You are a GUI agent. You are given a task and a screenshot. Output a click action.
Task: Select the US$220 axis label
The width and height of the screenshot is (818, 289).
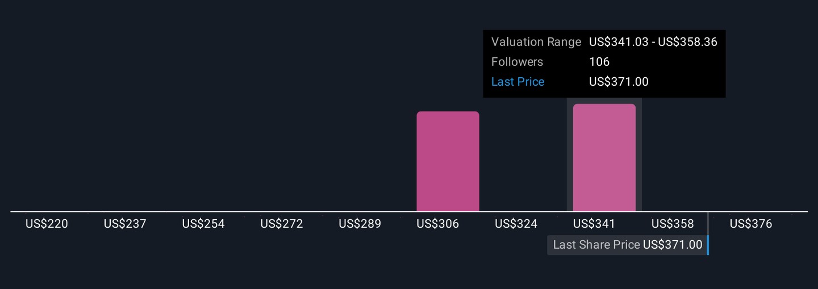click(x=47, y=224)
